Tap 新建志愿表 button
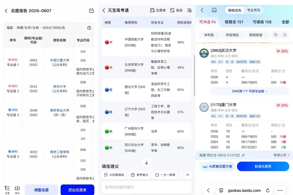The width and height of the screenshot is (293, 195). (x=263, y=167)
